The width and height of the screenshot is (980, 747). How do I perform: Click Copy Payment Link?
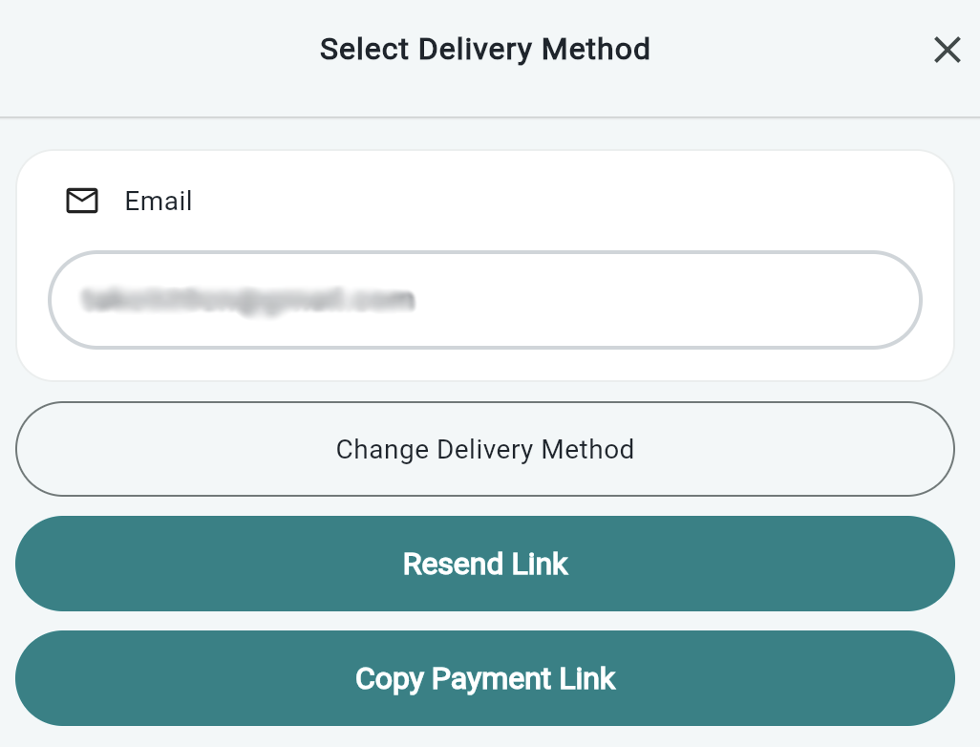coord(485,678)
